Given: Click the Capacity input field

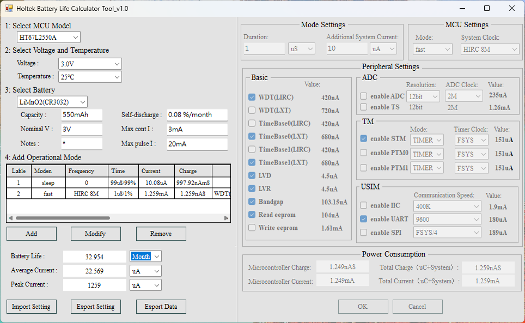Looking at the screenshot, I should 81,115.
